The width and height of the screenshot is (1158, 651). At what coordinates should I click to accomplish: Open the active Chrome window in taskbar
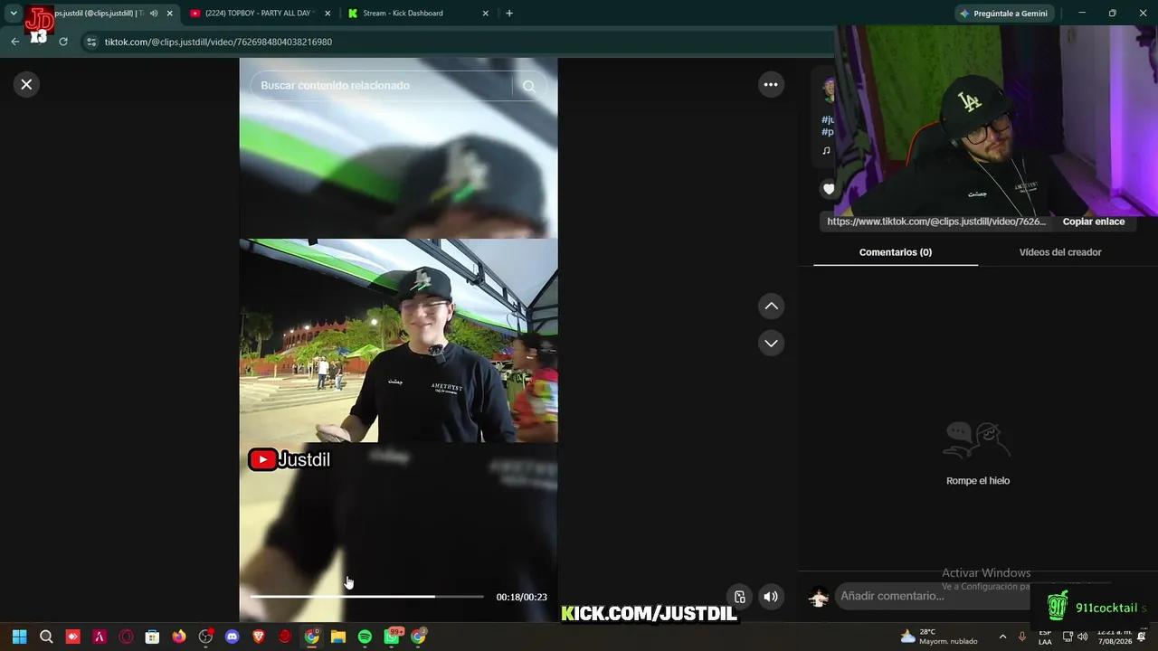(x=311, y=637)
